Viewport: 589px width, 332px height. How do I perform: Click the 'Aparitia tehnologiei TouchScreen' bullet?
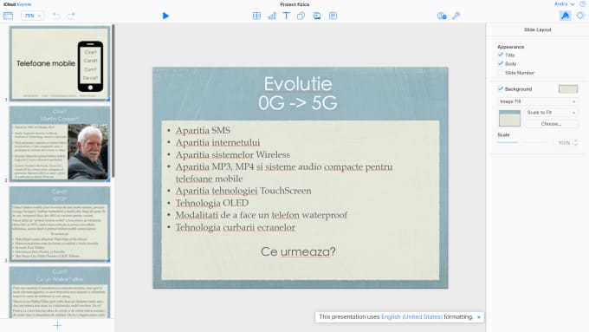(243, 191)
